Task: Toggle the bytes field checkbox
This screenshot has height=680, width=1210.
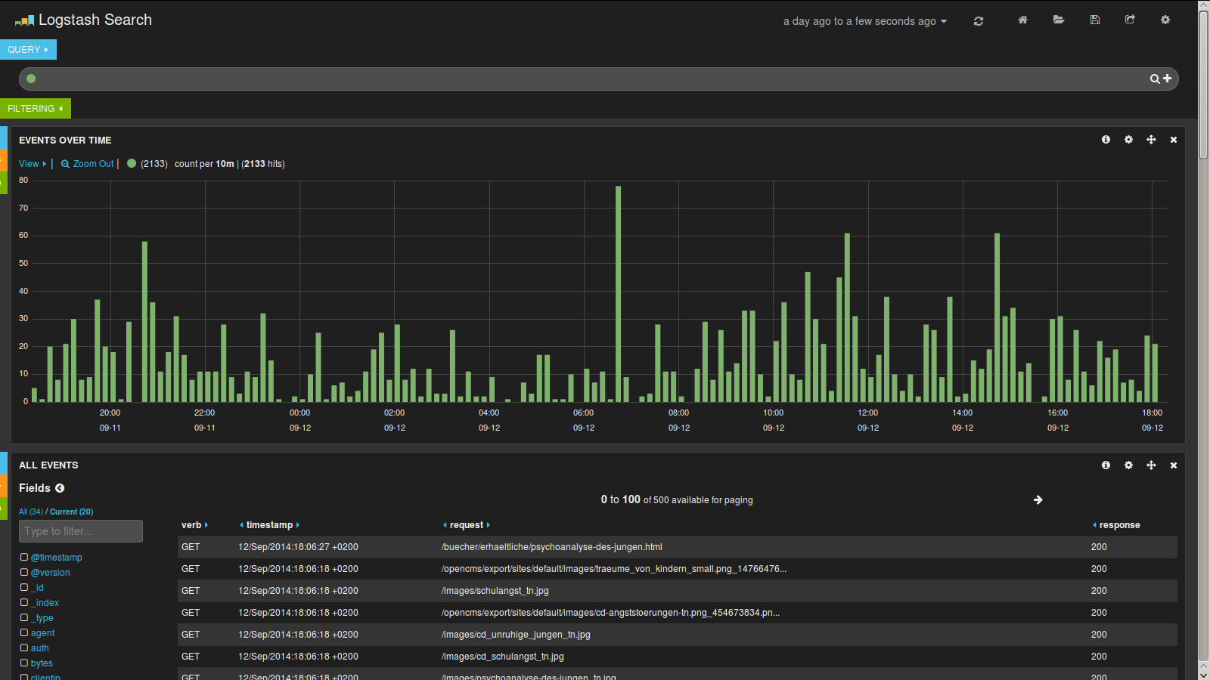Action: point(24,663)
